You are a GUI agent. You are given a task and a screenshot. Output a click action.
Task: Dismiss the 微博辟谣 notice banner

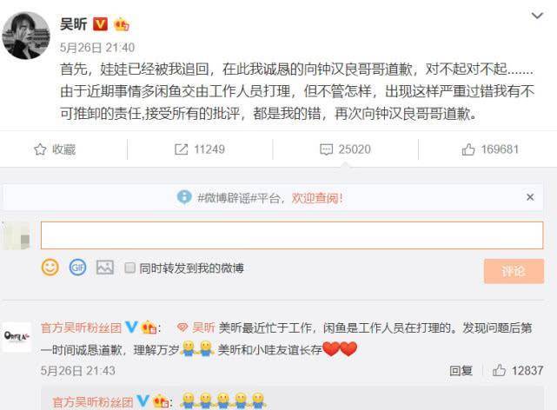point(530,197)
